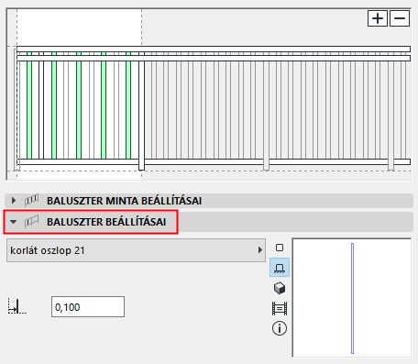Open the korlát oszlop 21 selector dropdown

pos(136,250)
